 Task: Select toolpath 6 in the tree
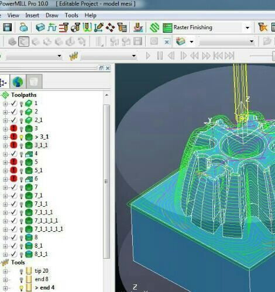tap(36, 179)
